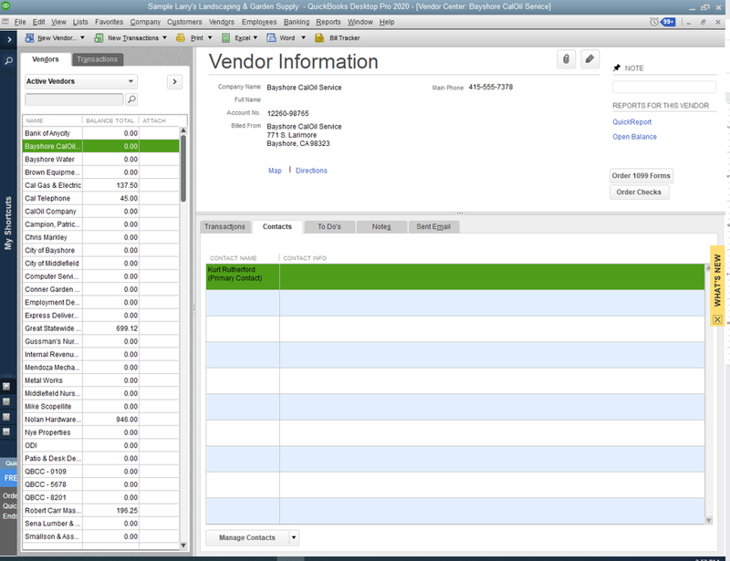Click the Order Checks button
The height and width of the screenshot is (561, 730).
[x=640, y=192]
